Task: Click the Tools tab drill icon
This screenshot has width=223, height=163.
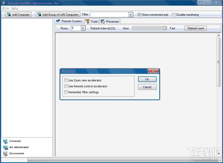Action: click(87, 21)
